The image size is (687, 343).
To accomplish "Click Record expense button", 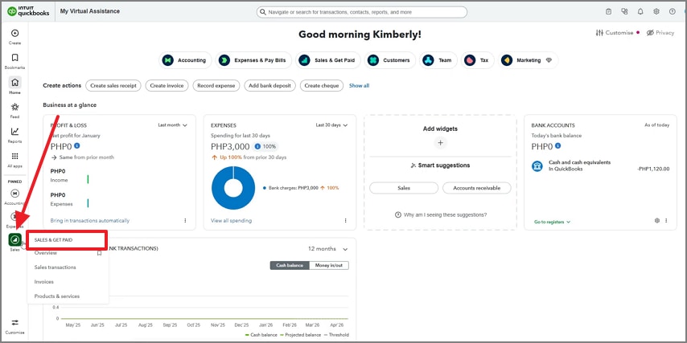I will coord(216,86).
